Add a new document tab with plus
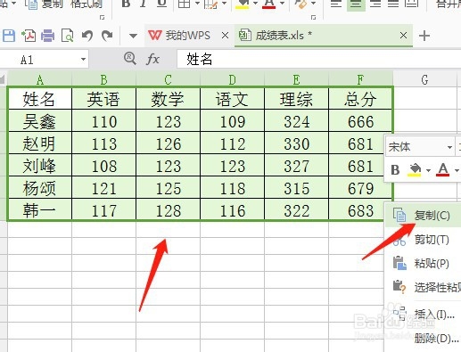Screen dimensions: 461x352 tap(424, 36)
